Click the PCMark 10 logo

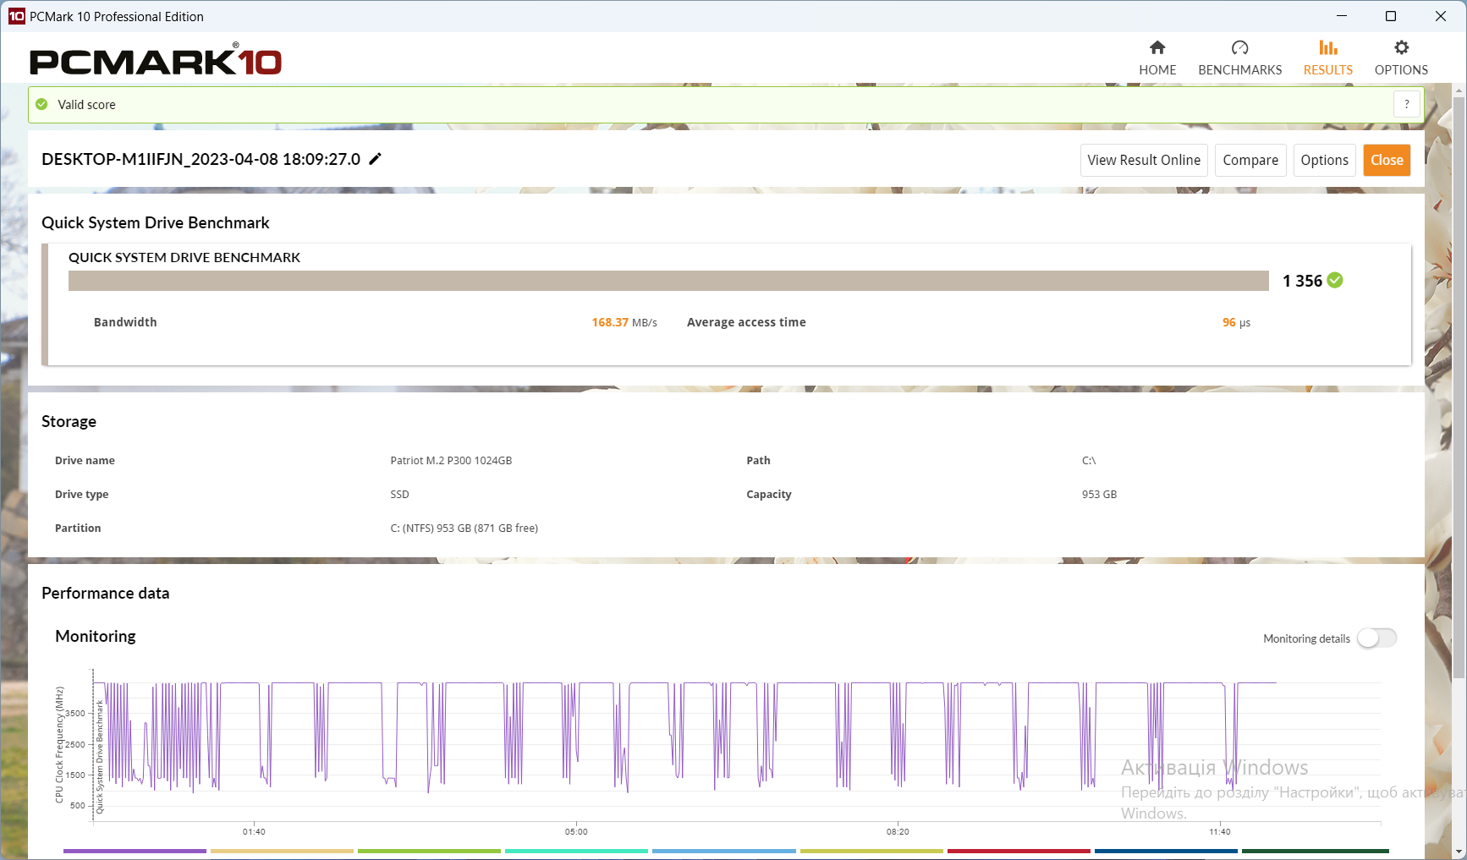pyautogui.click(x=156, y=60)
